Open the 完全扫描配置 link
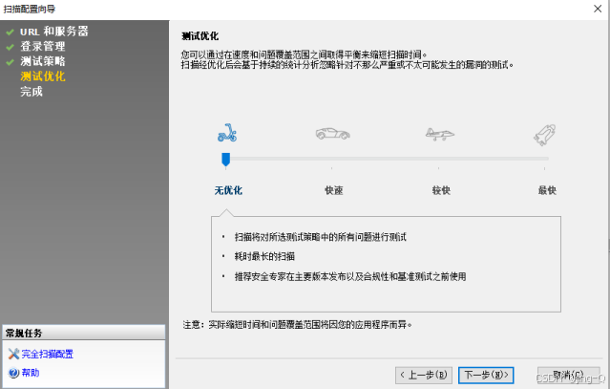Screen dimensions: 610x389 (47, 354)
